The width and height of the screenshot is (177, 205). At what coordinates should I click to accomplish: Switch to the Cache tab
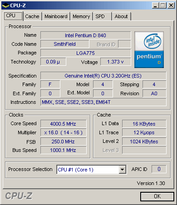pyautogui.click(x=32, y=16)
